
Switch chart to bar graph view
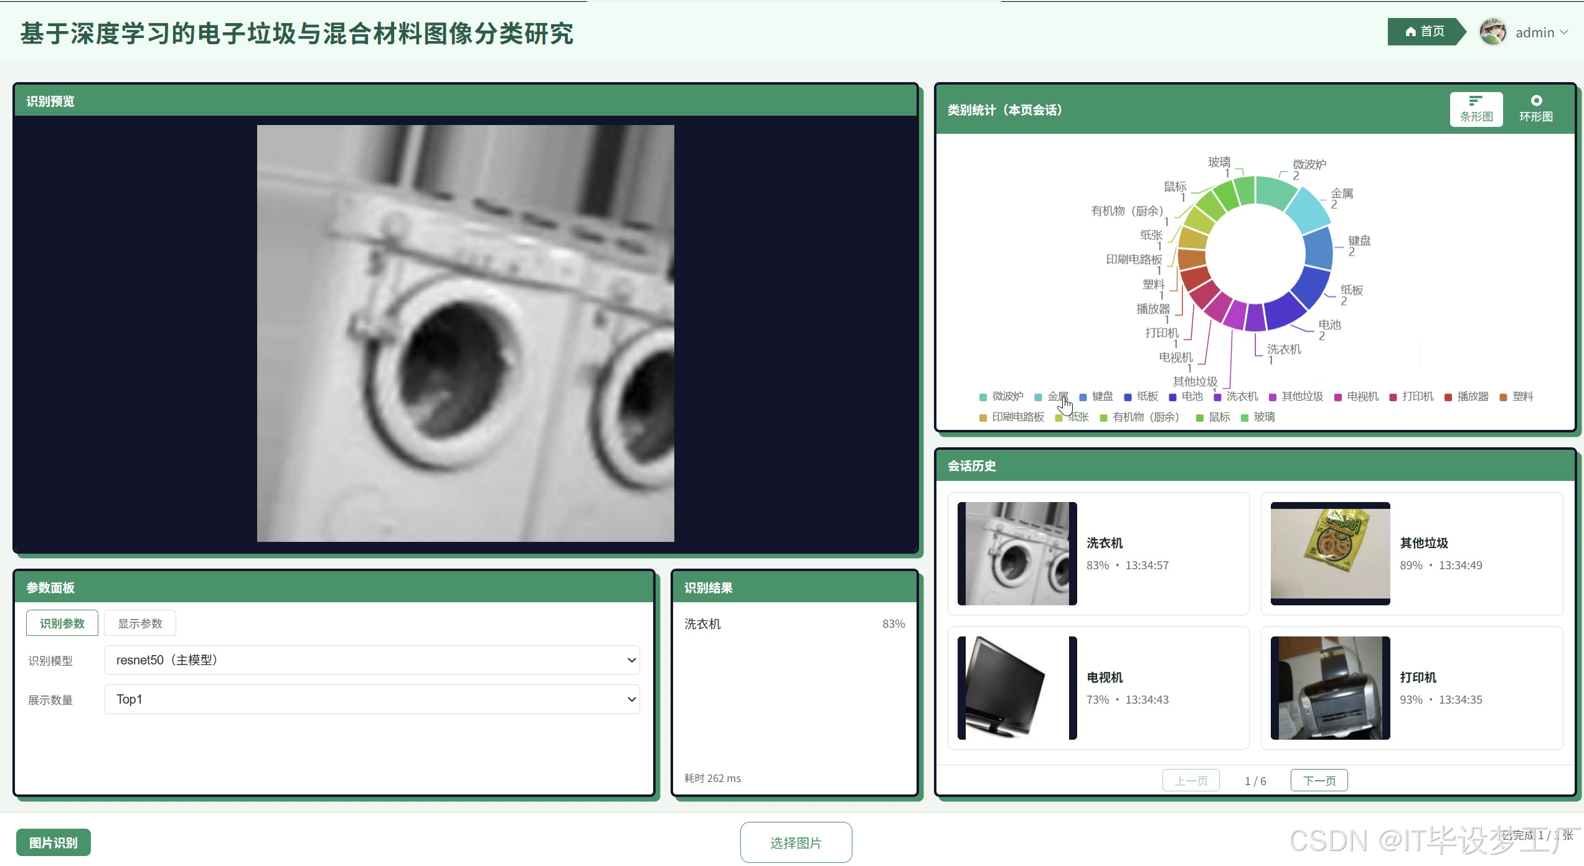click(1476, 109)
